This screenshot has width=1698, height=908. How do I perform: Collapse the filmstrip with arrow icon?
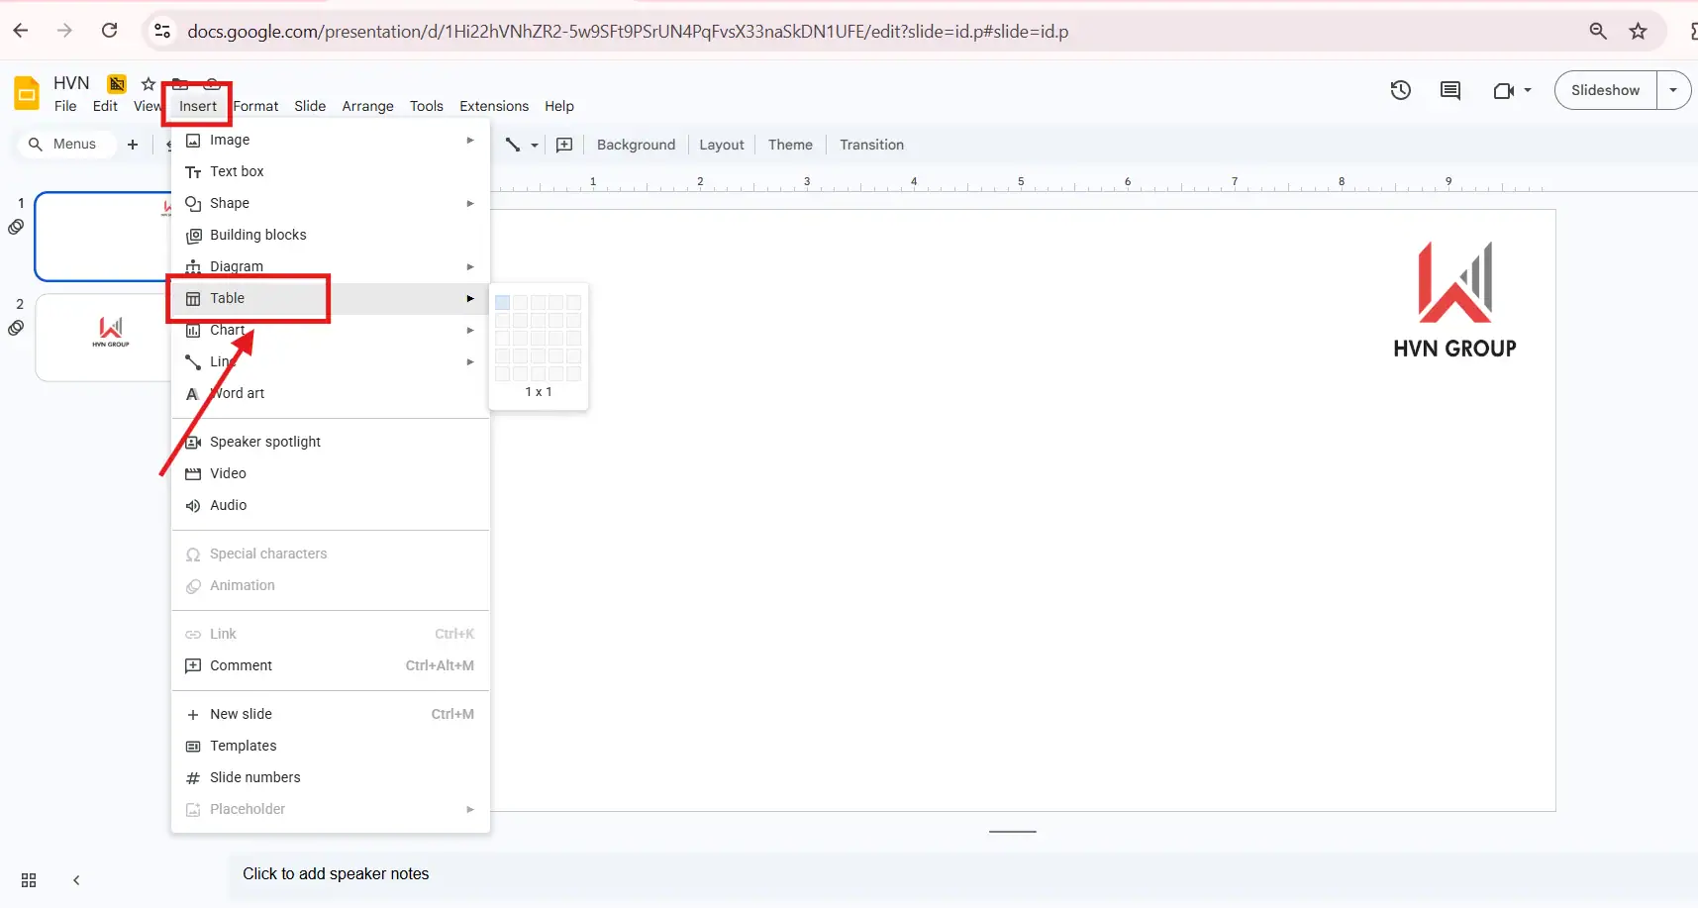point(76,880)
